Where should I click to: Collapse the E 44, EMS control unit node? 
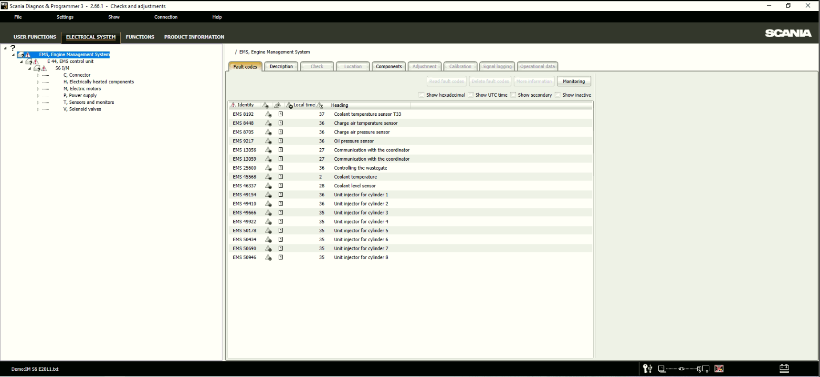[x=21, y=62]
